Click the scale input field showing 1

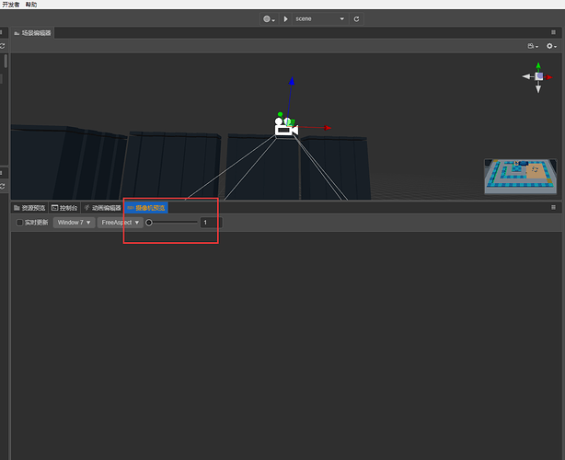(x=211, y=223)
